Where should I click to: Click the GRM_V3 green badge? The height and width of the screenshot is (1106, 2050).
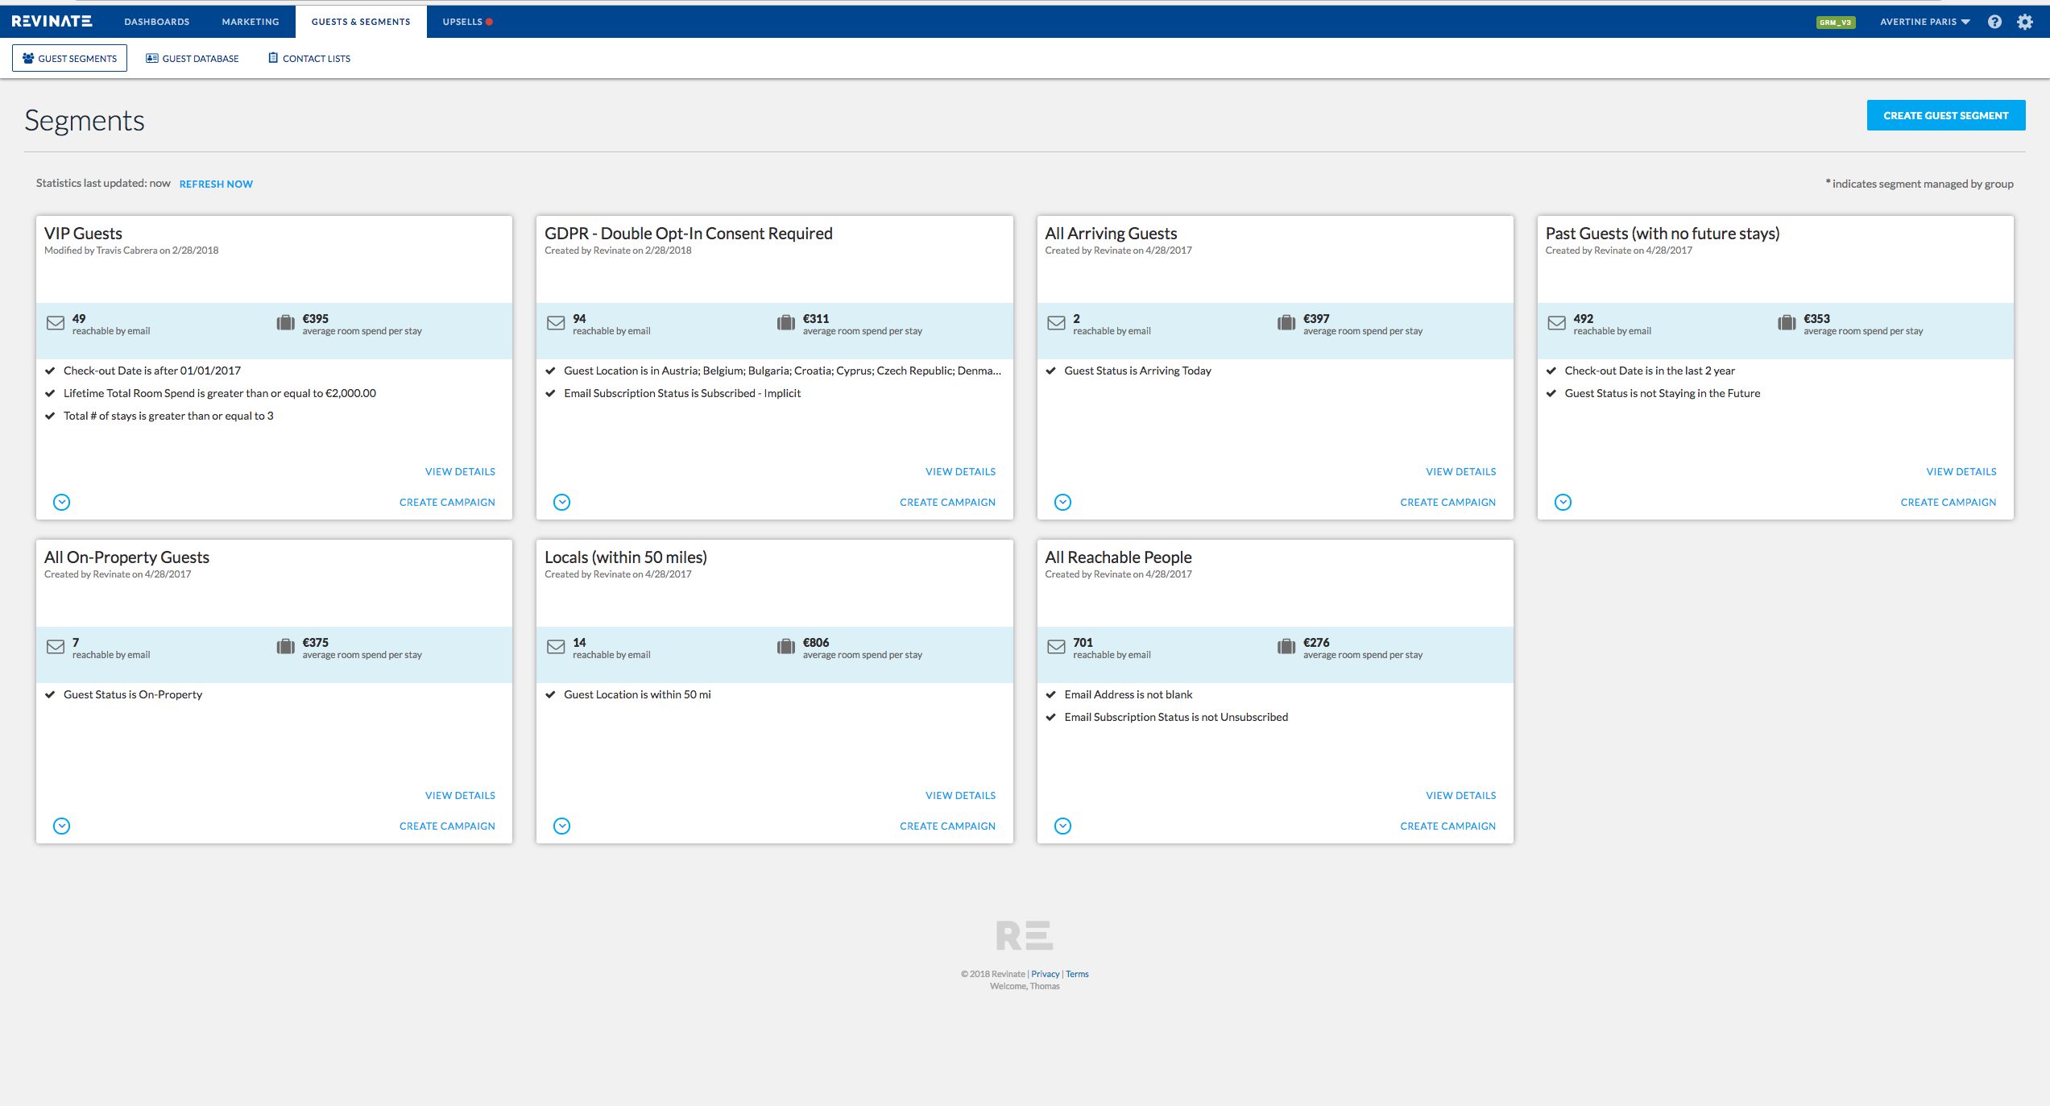pos(1836,22)
